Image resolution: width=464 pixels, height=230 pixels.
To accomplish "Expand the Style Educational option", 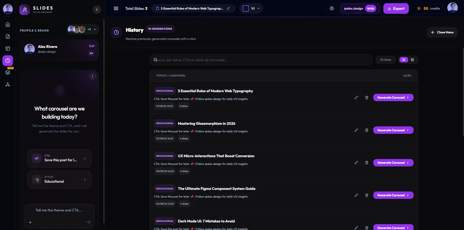I will point(59,180).
